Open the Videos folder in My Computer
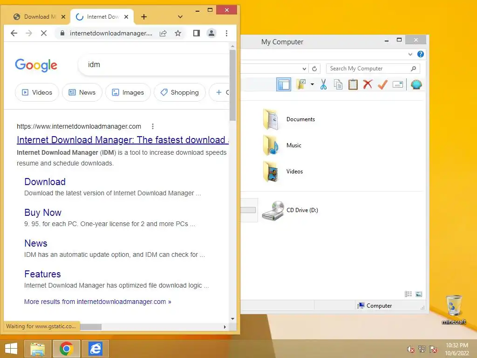Image resolution: width=477 pixels, height=358 pixels. pyautogui.click(x=283, y=172)
